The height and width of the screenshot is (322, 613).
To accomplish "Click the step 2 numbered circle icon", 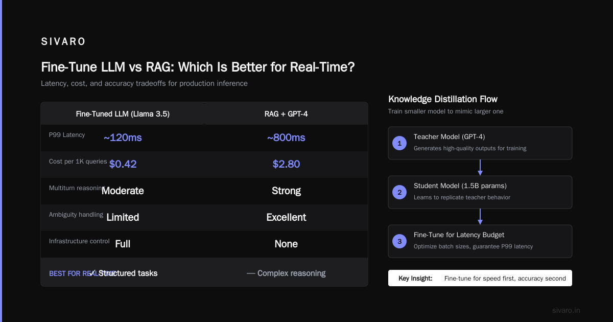I will 399,192.
